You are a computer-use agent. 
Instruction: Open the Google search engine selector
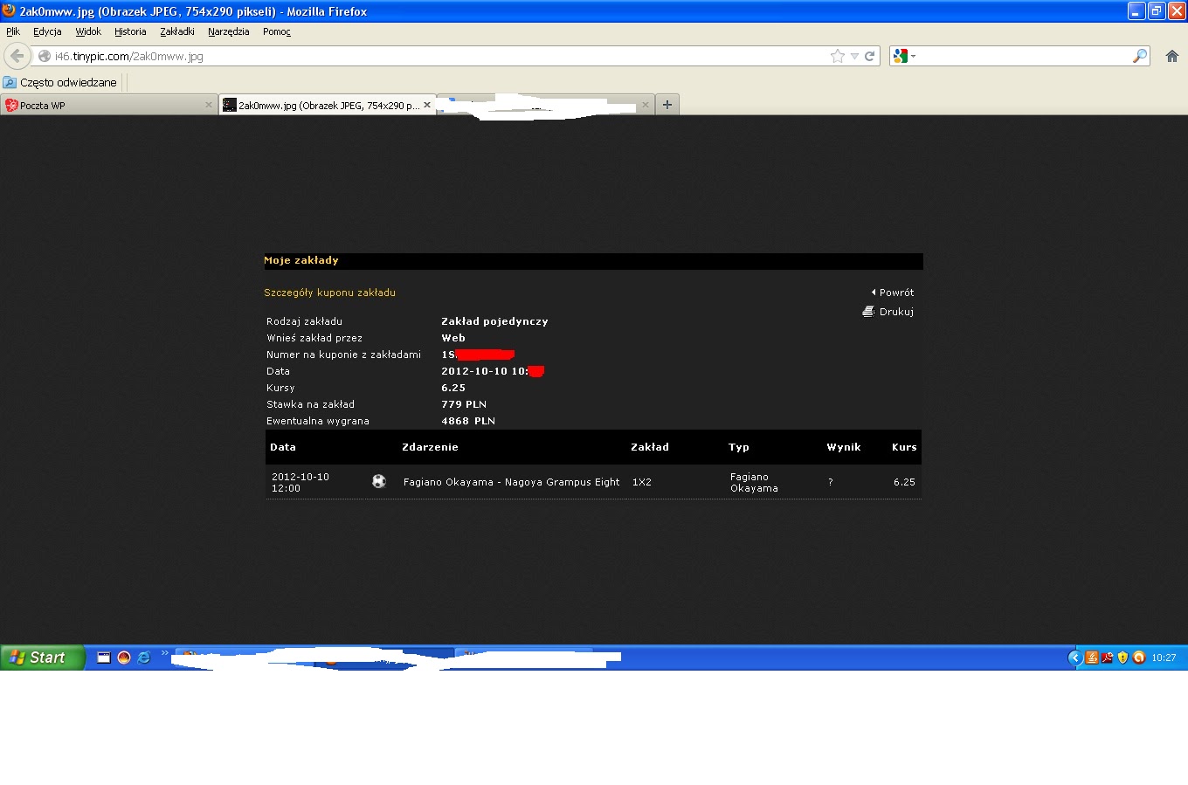[x=904, y=56]
